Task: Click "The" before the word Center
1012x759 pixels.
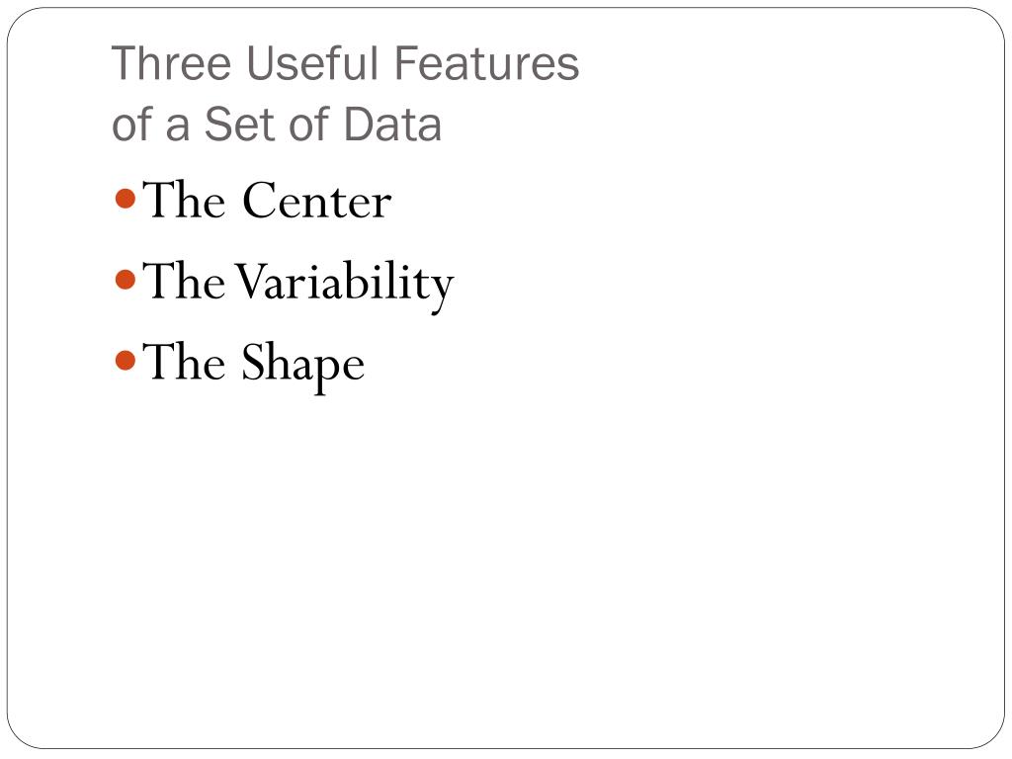Action: (185, 201)
